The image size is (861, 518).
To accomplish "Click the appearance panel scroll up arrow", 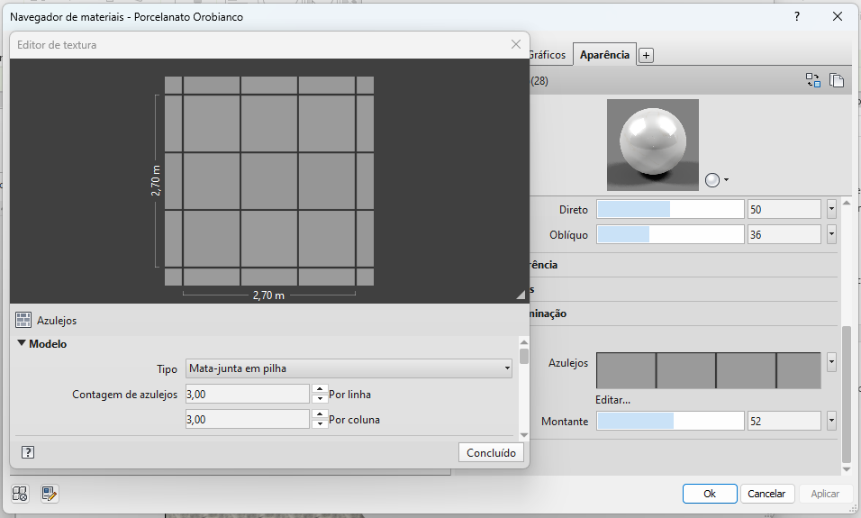I will click(847, 203).
